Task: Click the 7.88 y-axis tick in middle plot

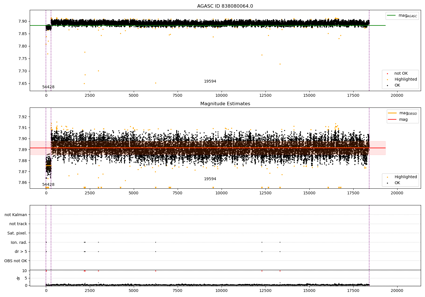Action: tap(22, 161)
